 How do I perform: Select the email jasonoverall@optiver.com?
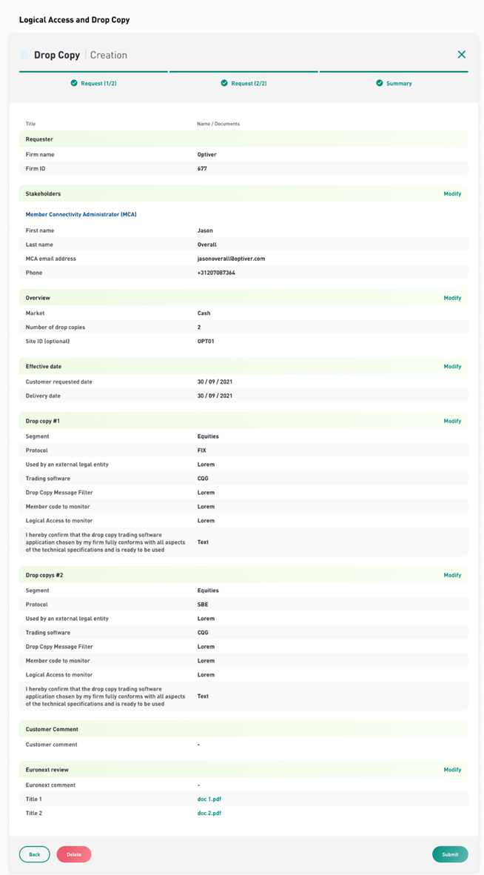(x=231, y=259)
